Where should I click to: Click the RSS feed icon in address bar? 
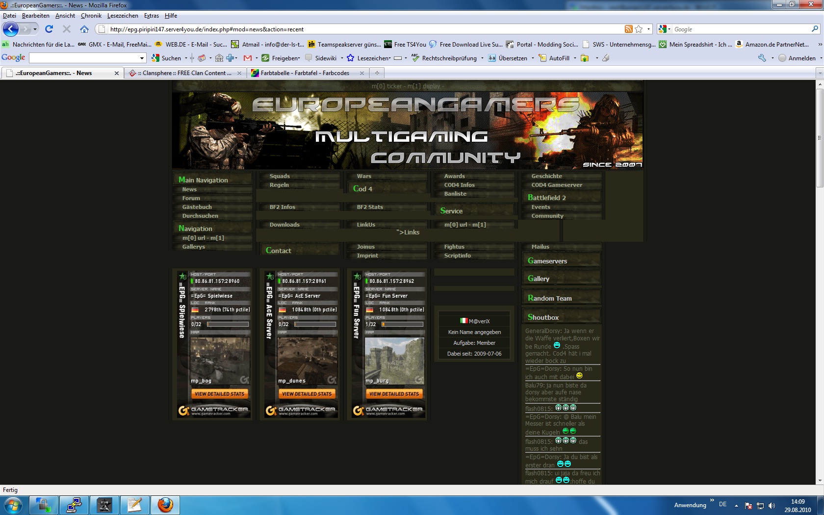click(x=628, y=29)
